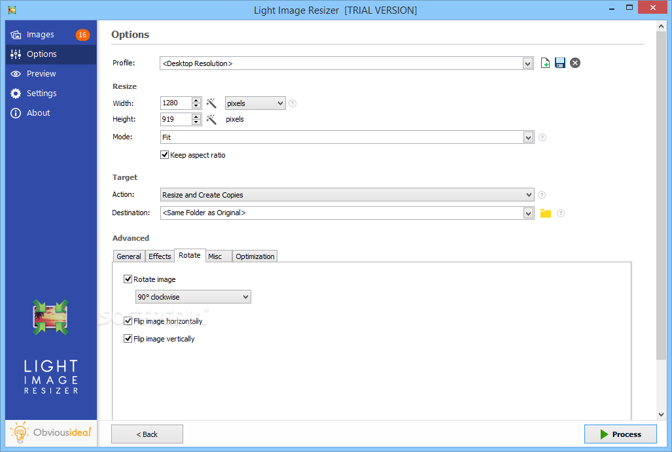This screenshot has height=452, width=672.
Task: Disable Flip image horizontally
Action: 128,321
